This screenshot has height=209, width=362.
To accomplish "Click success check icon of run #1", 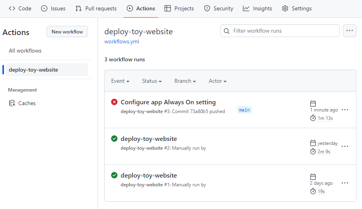I will tap(114, 175).
